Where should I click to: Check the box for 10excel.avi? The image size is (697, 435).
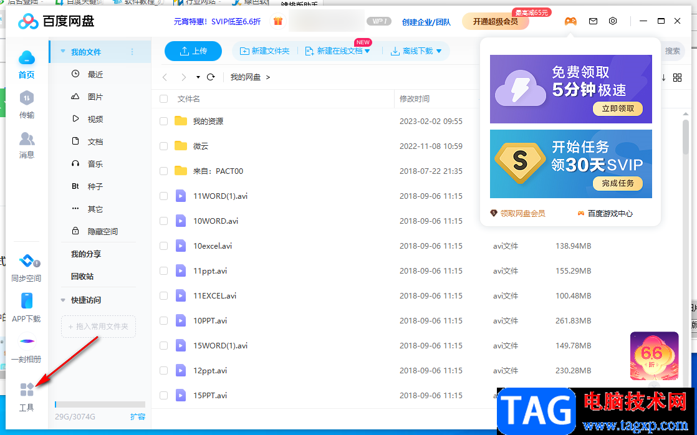163,246
